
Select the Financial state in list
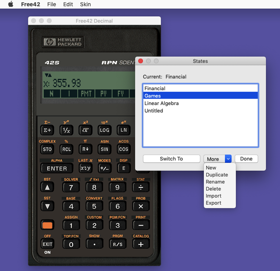click(200, 88)
